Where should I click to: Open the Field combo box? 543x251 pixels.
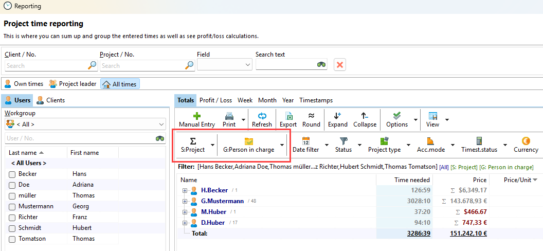tap(224, 65)
